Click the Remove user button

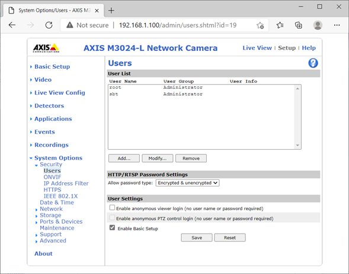point(191,159)
